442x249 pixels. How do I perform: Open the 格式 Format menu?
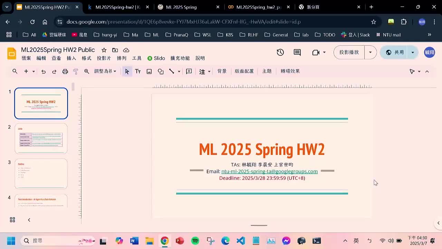click(87, 58)
